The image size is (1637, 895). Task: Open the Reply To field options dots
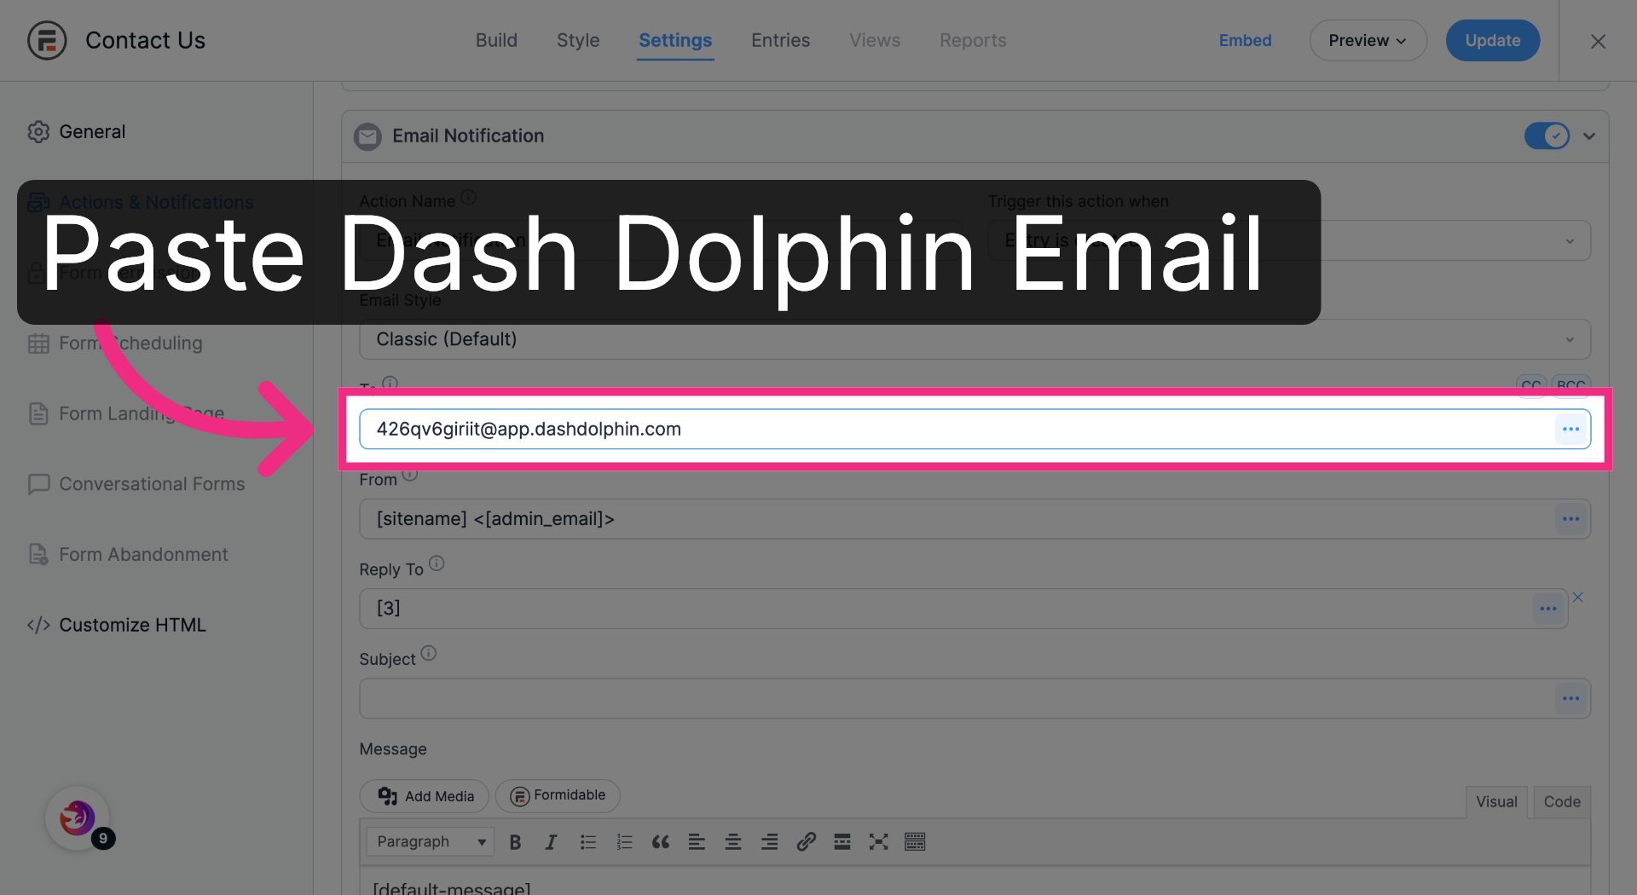pyautogui.click(x=1548, y=609)
